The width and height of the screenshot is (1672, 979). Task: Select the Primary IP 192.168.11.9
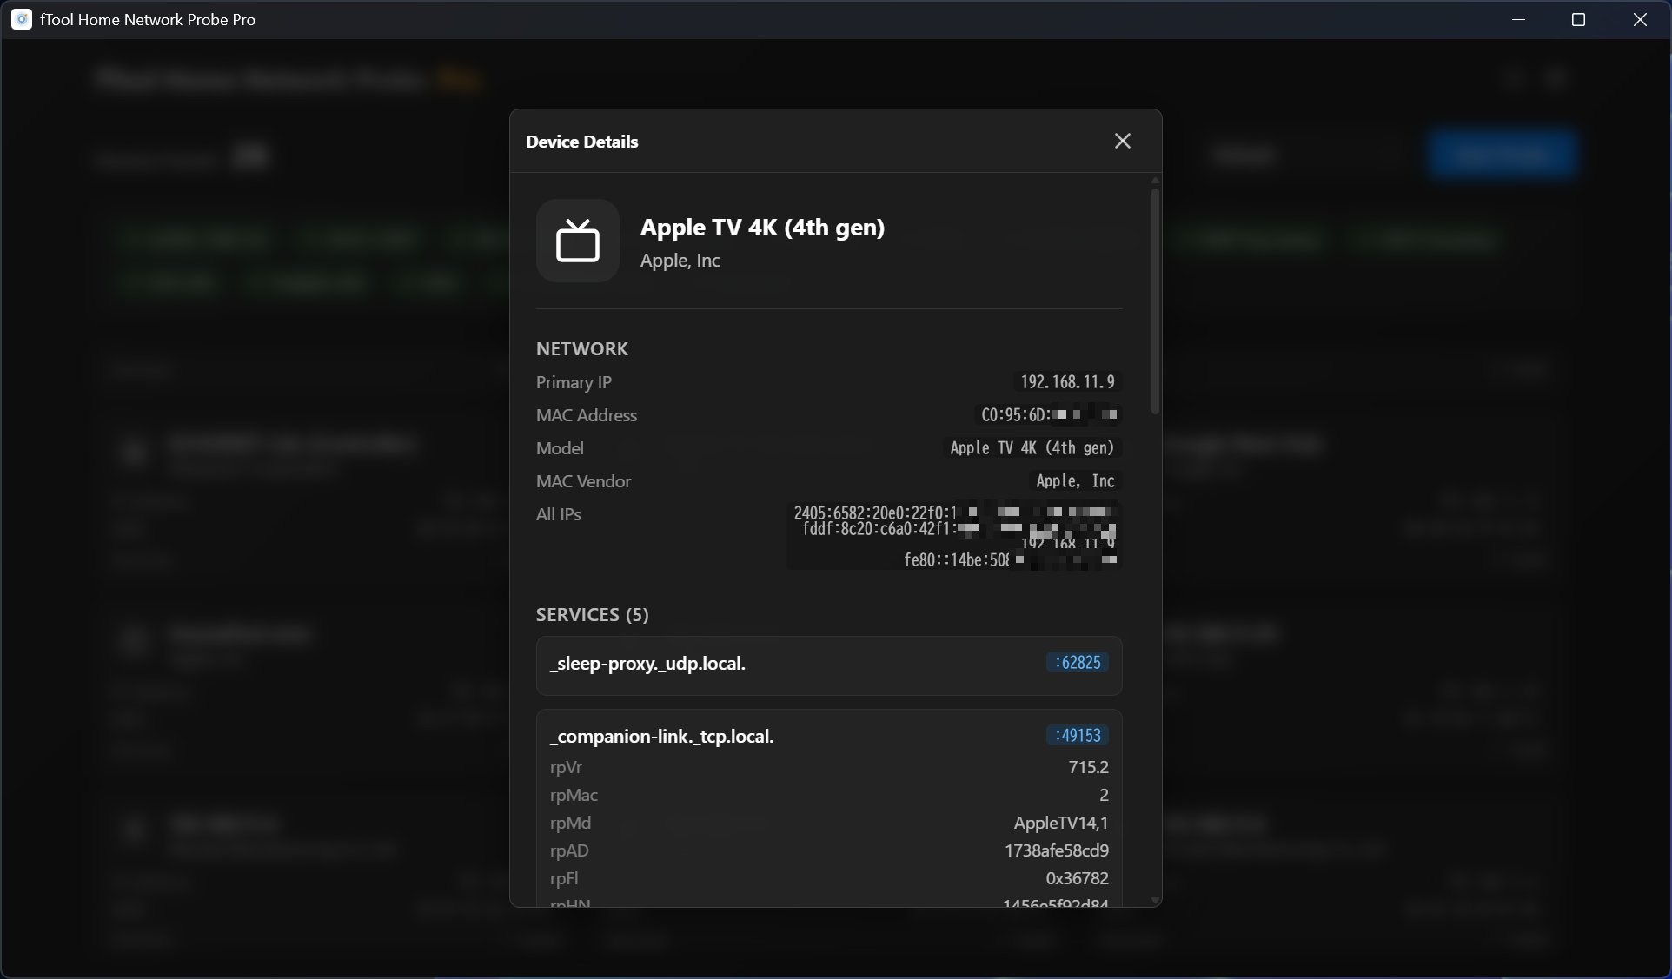[1066, 382]
